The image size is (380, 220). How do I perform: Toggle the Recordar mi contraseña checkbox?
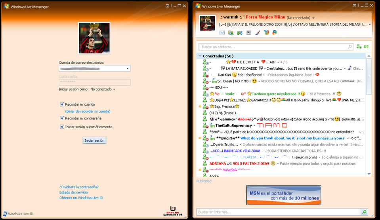(x=62, y=118)
